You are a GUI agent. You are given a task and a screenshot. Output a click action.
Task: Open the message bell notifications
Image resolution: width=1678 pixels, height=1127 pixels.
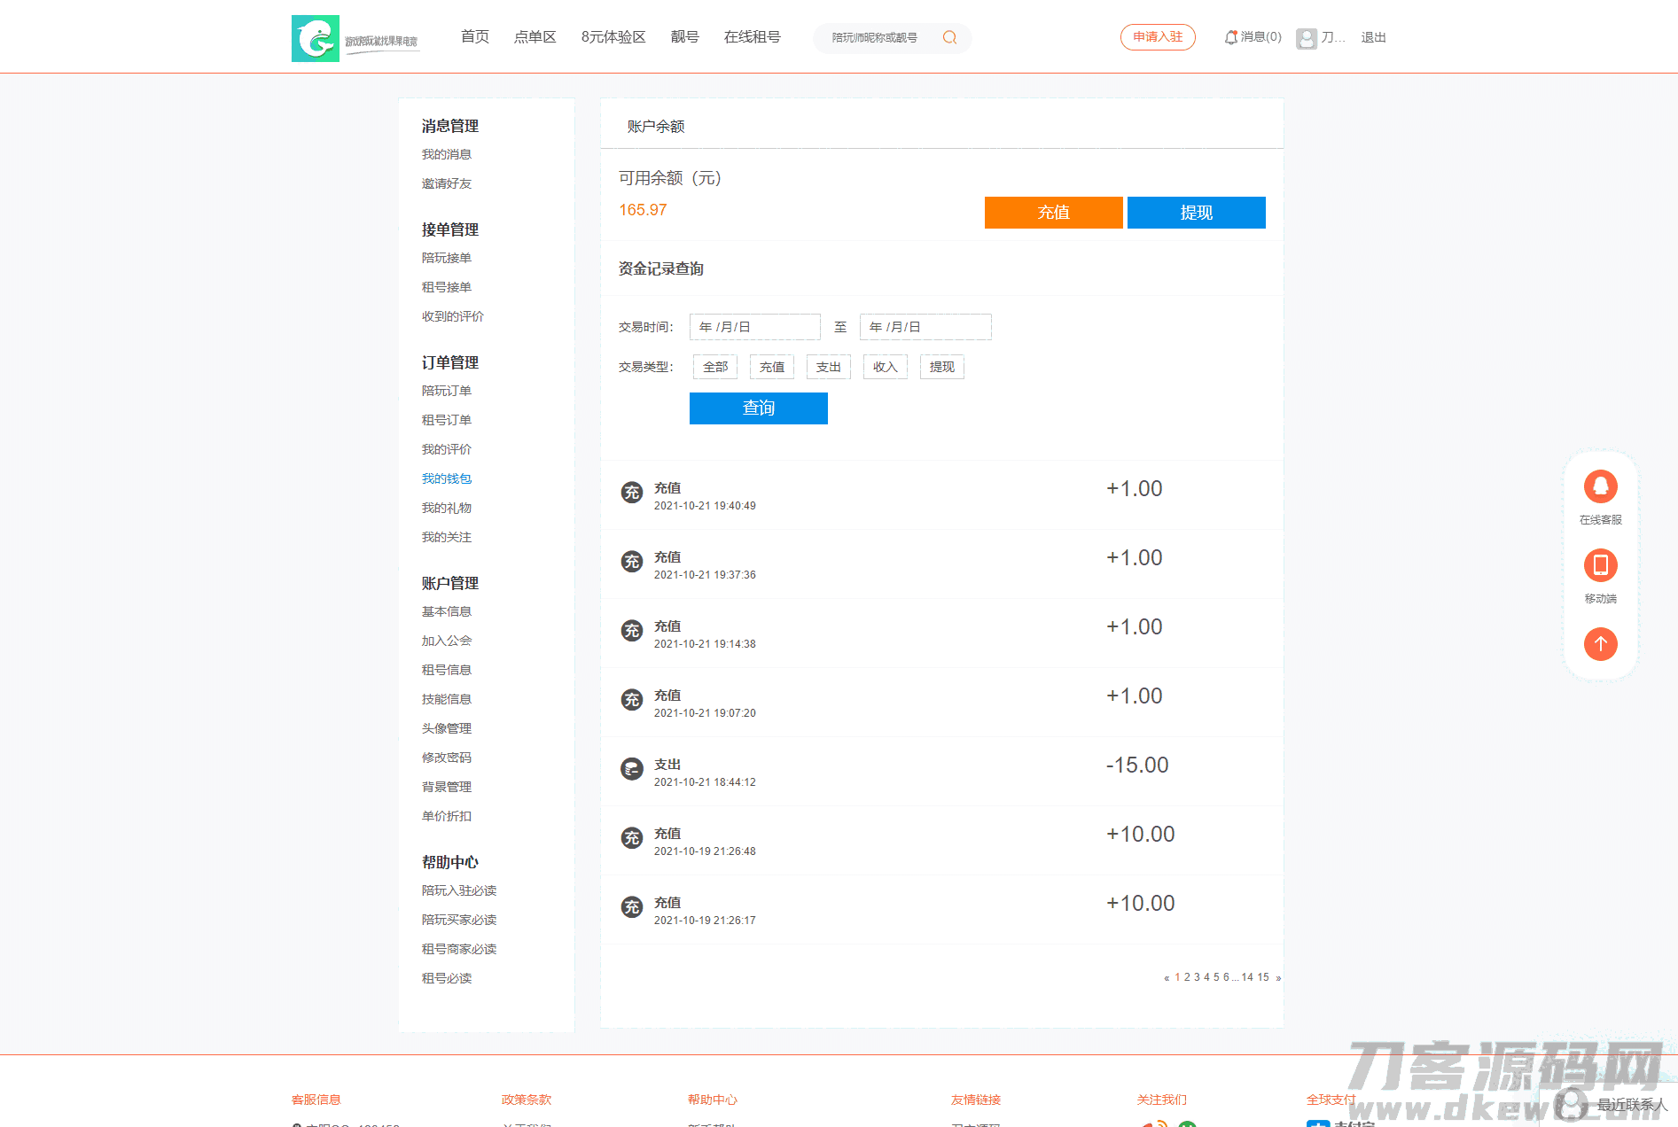(1230, 37)
